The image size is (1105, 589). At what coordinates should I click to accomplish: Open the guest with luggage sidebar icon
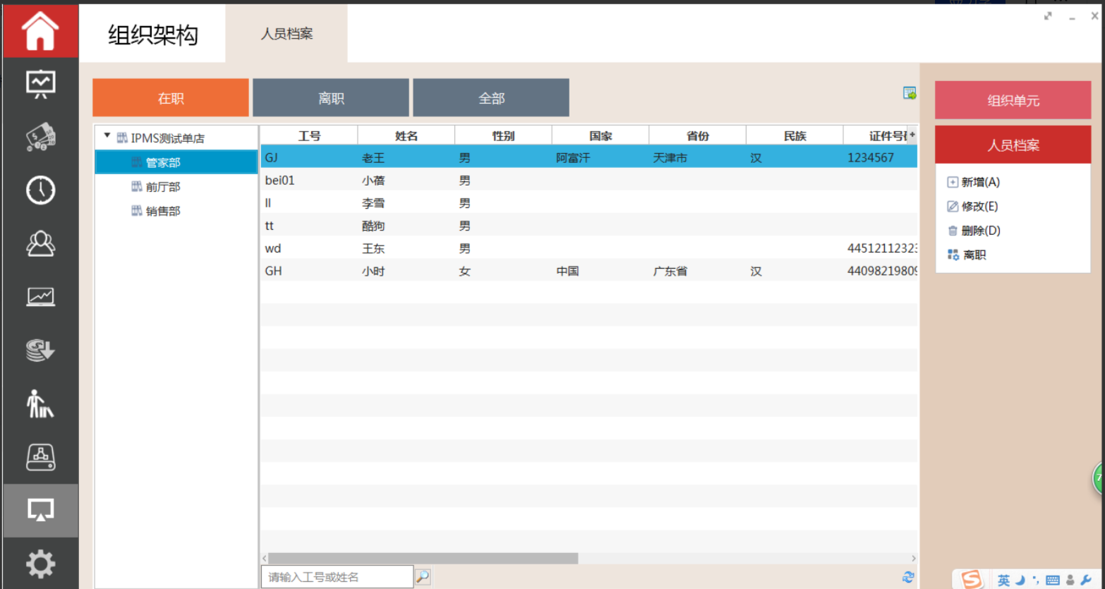[40, 403]
